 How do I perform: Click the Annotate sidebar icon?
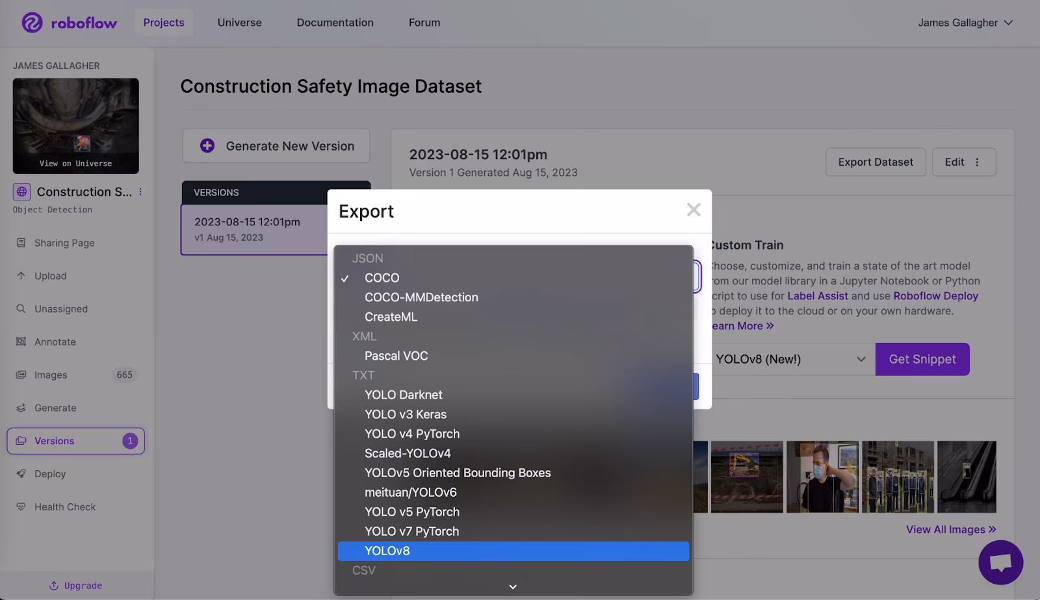point(21,342)
